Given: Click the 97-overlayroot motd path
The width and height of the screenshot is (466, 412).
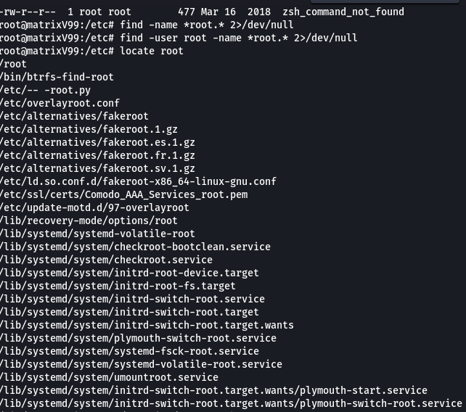Looking at the screenshot, I should pyautogui.click(x=94, y=207).
